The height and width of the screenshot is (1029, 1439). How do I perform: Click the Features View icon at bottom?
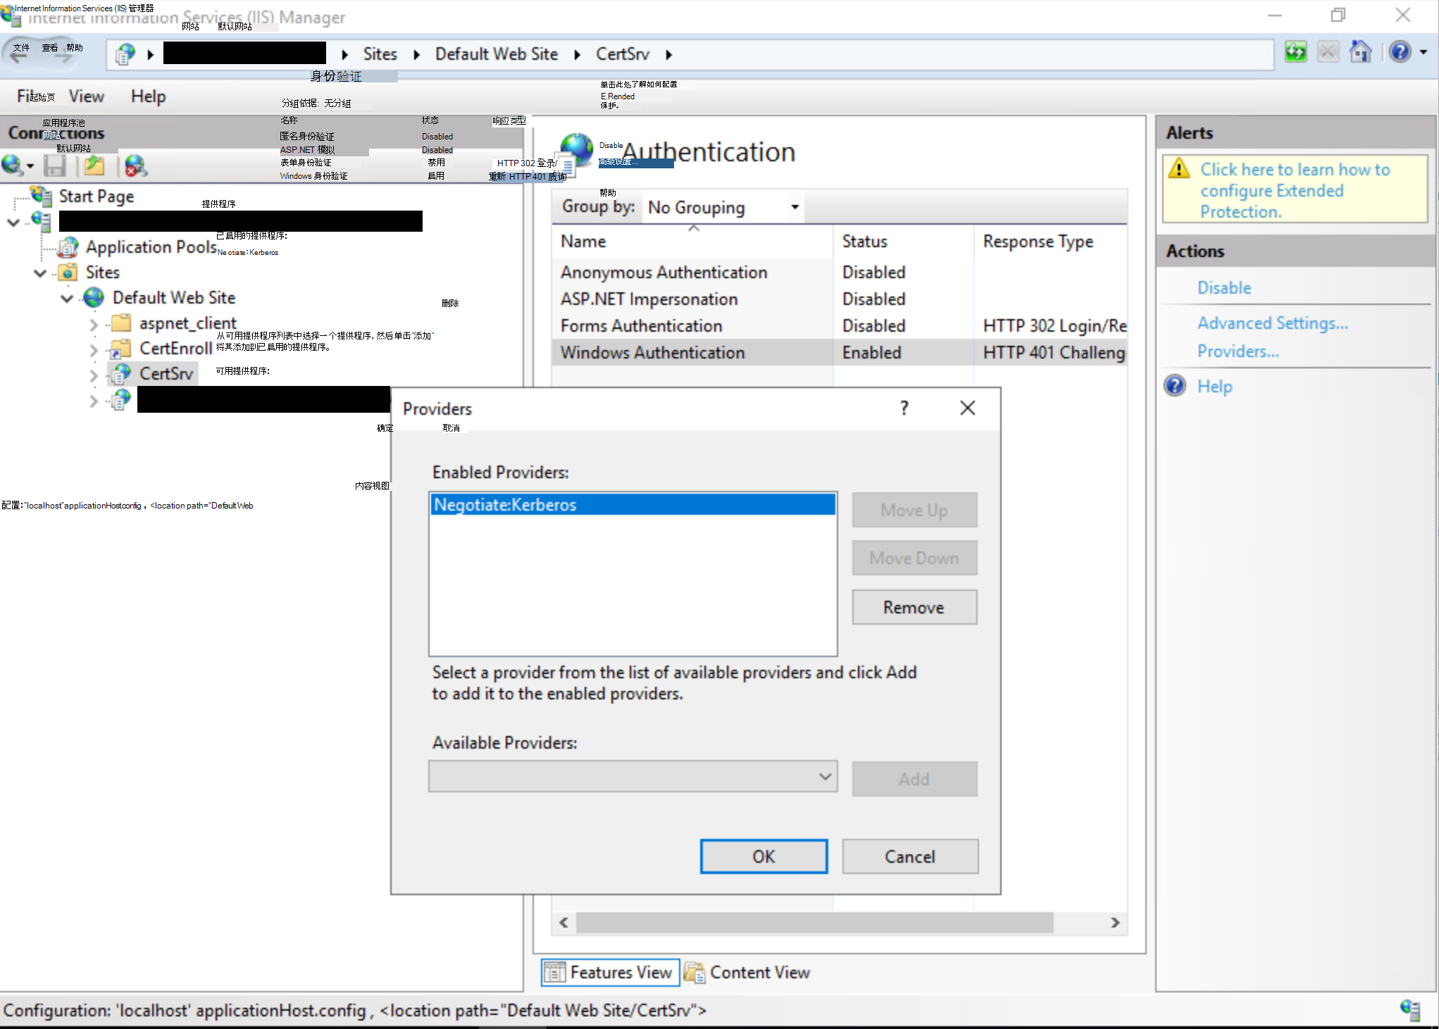[x=554, y=973]
